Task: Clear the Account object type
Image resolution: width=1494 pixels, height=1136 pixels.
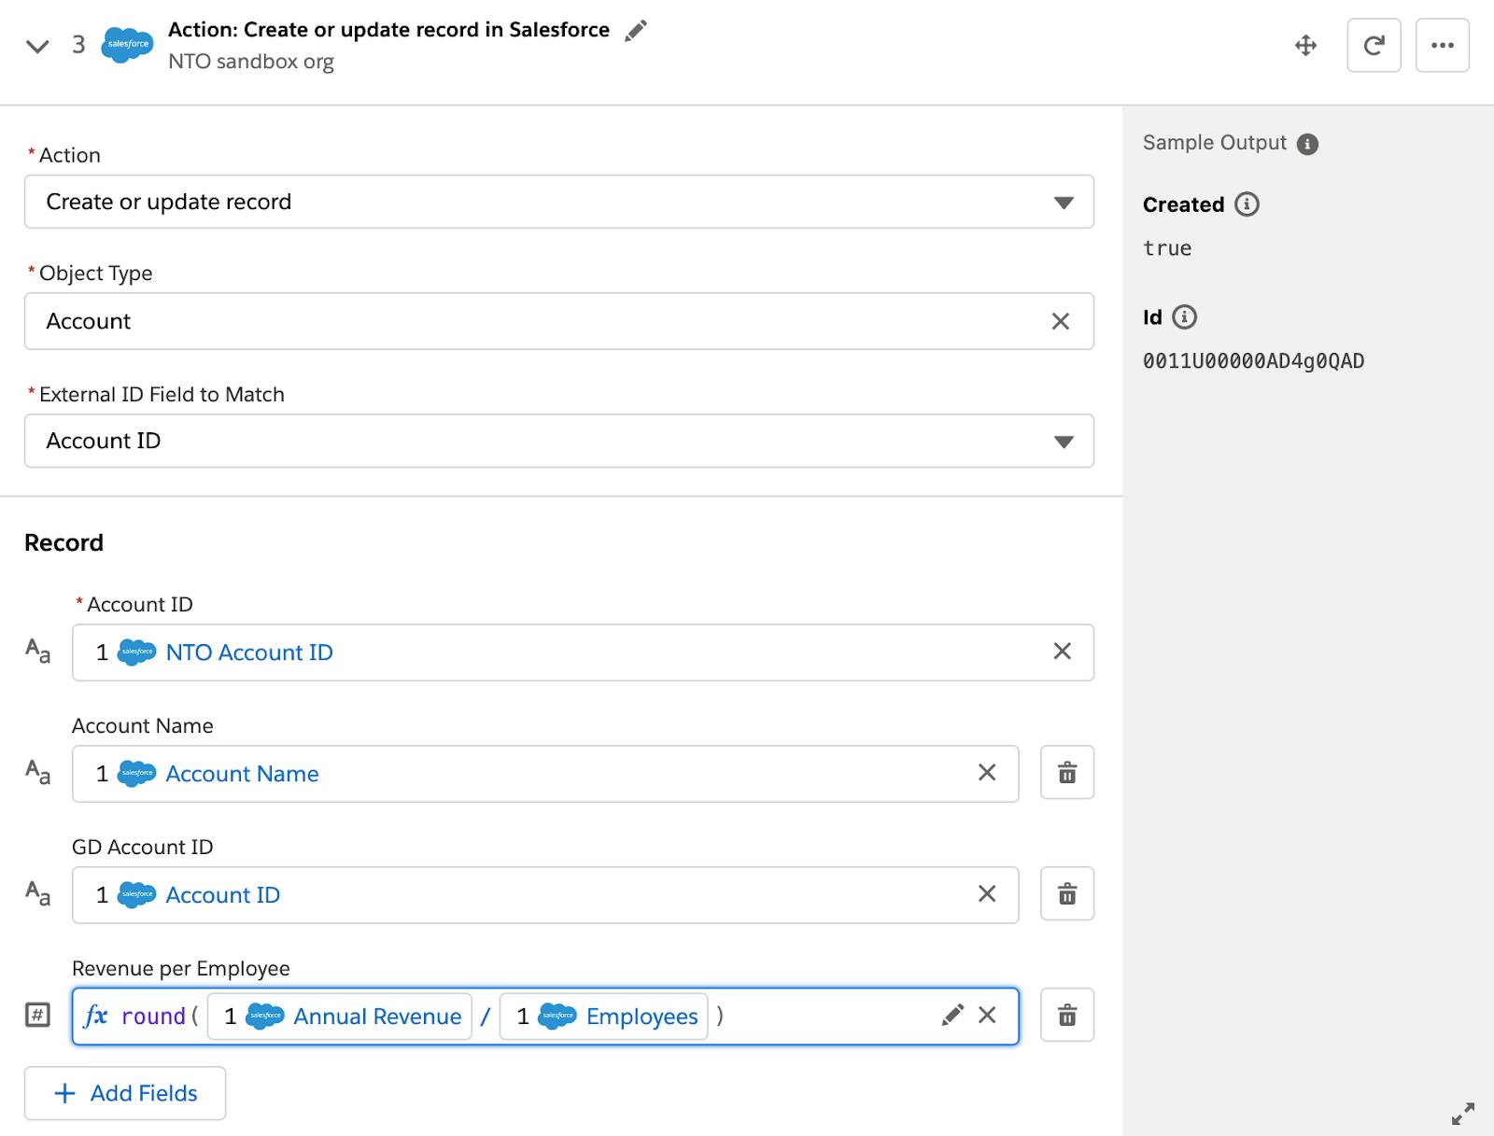Action: [1061, 321]
